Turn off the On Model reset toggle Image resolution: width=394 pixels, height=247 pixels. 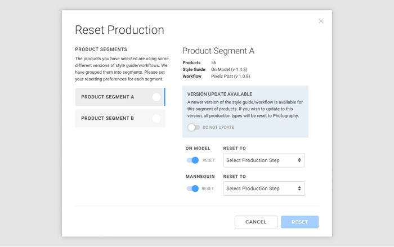[192, 160]
